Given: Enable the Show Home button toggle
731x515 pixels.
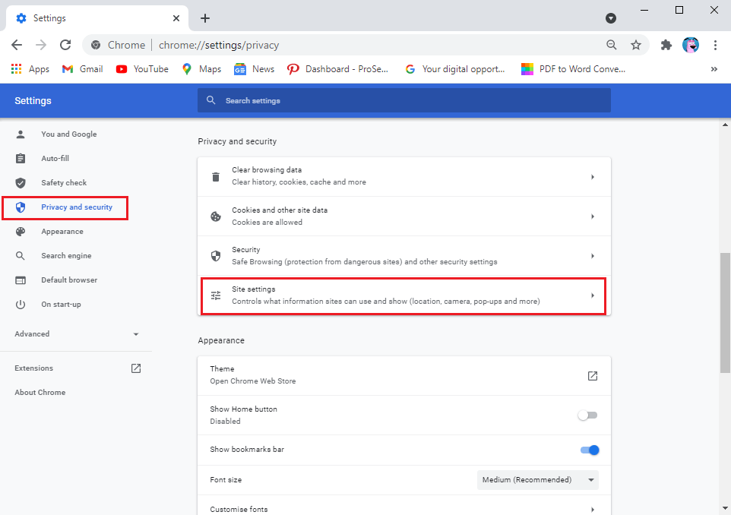Looking at the screenshot, I should tap(587, 415).
